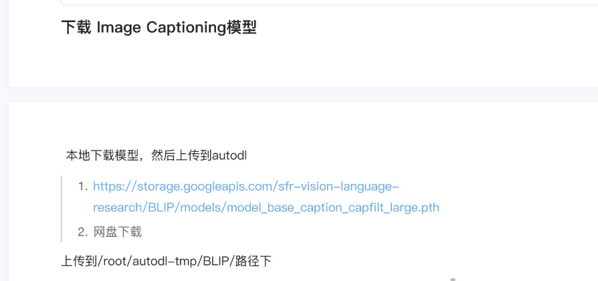The height and width of the screenshot is (281, 598).
Task: Click the gray gap between the two cards
Action: pos(301,94)
